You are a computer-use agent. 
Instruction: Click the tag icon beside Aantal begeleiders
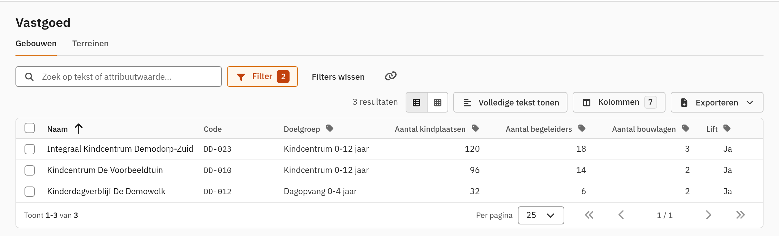[x=582, y=128]
